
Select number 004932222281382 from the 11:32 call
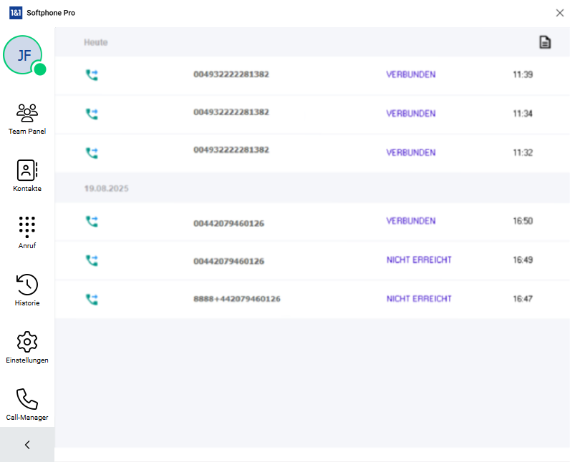click(x=231, y=150)
